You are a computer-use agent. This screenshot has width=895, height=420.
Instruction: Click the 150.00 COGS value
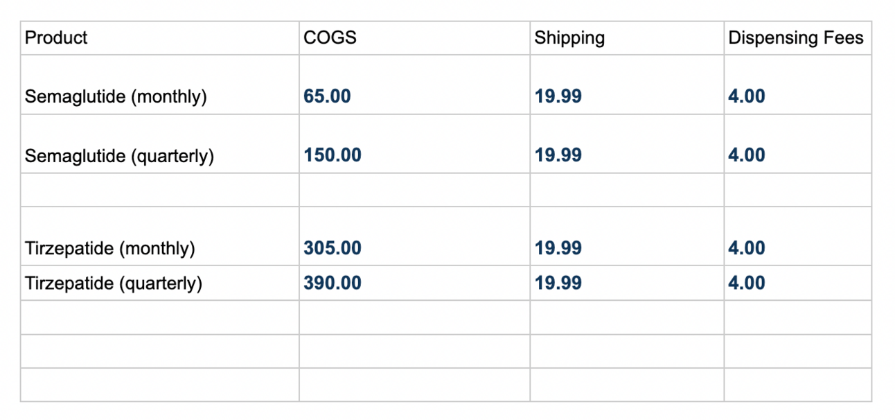[x=333, y=155]
